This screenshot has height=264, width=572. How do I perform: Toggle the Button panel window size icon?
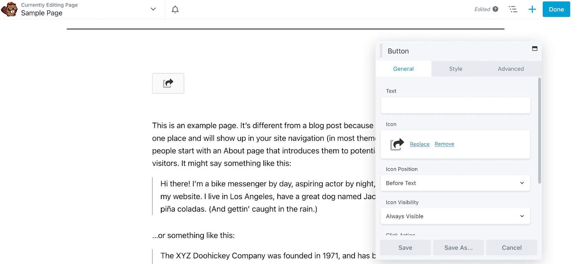pyautogui.click(x=535, y=49)
